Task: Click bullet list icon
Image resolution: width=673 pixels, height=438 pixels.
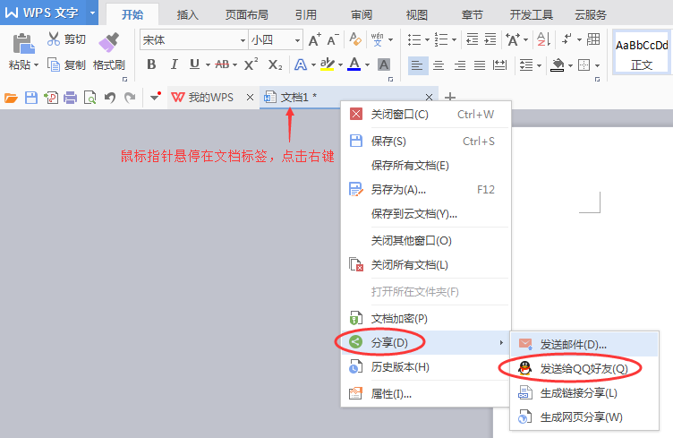Action: [414, 40]
